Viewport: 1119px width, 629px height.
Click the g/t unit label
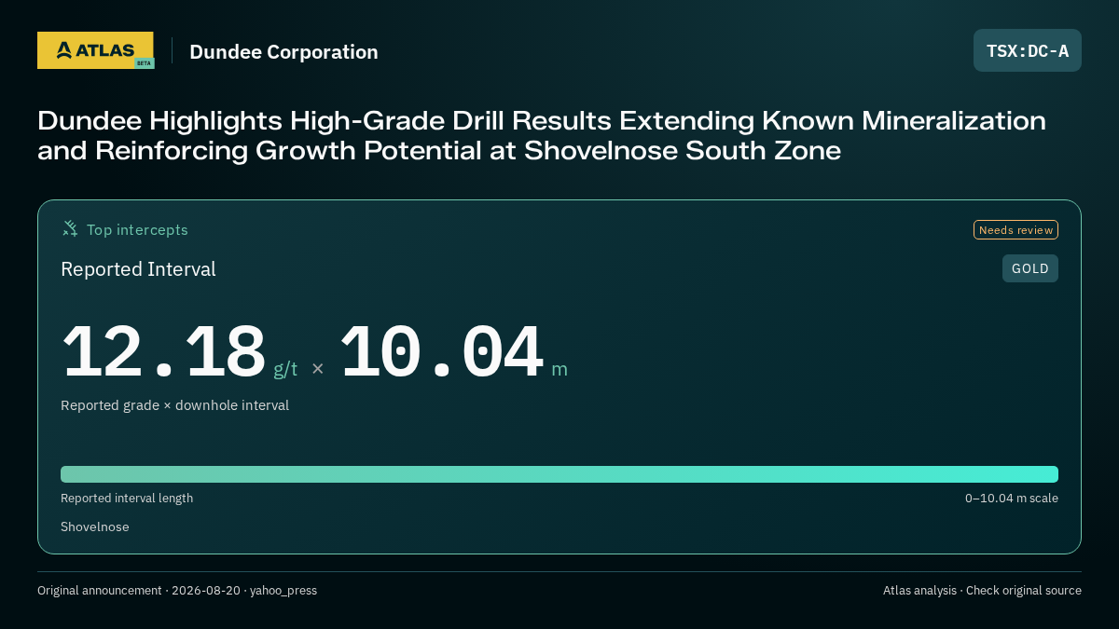pos(285,369)
